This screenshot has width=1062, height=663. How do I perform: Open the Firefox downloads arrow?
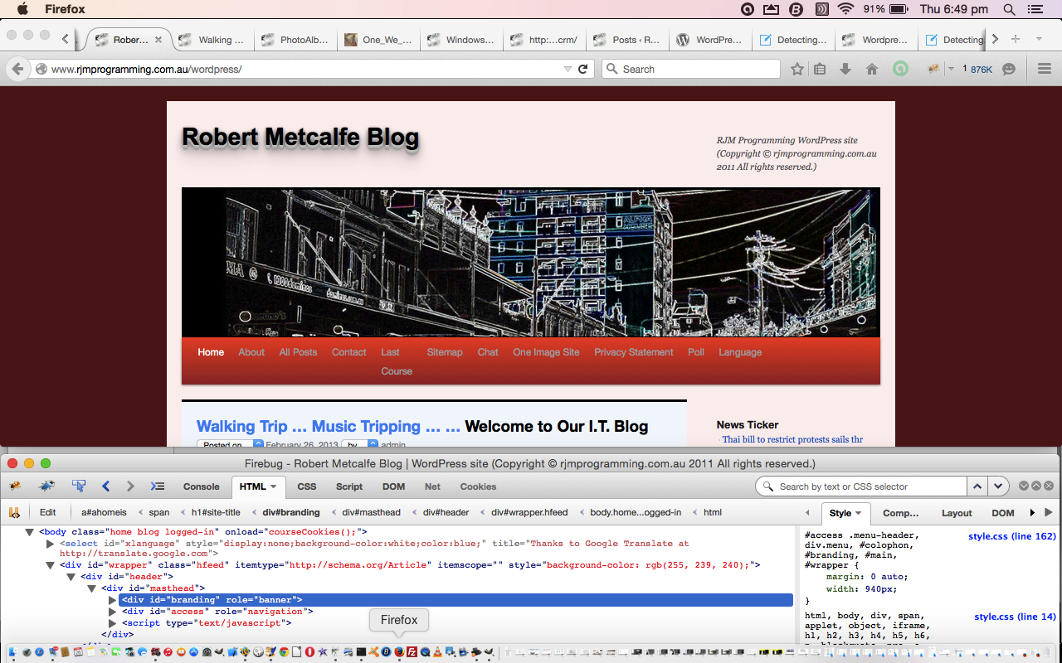click(x=845, y=69)
